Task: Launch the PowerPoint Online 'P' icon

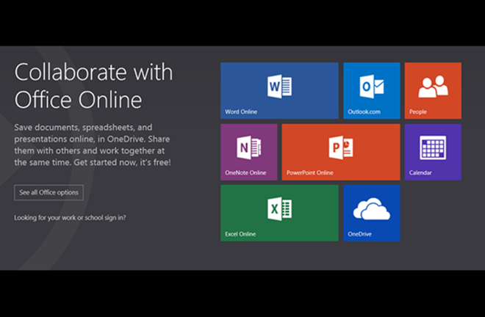Action: coord(341,147)
